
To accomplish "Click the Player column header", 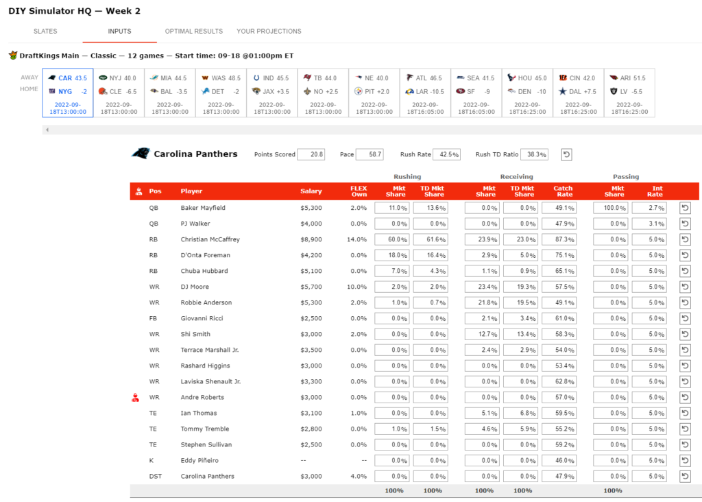I will point(191,191).
